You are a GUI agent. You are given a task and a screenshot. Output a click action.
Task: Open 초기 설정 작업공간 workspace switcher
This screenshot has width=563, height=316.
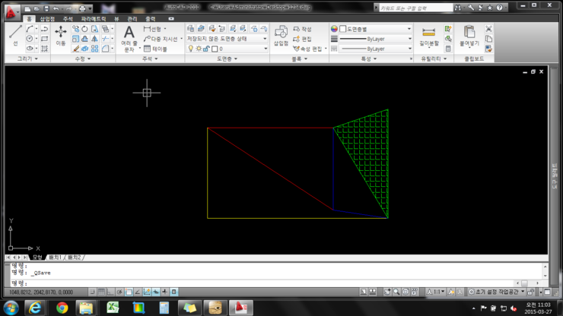point(497,292)
